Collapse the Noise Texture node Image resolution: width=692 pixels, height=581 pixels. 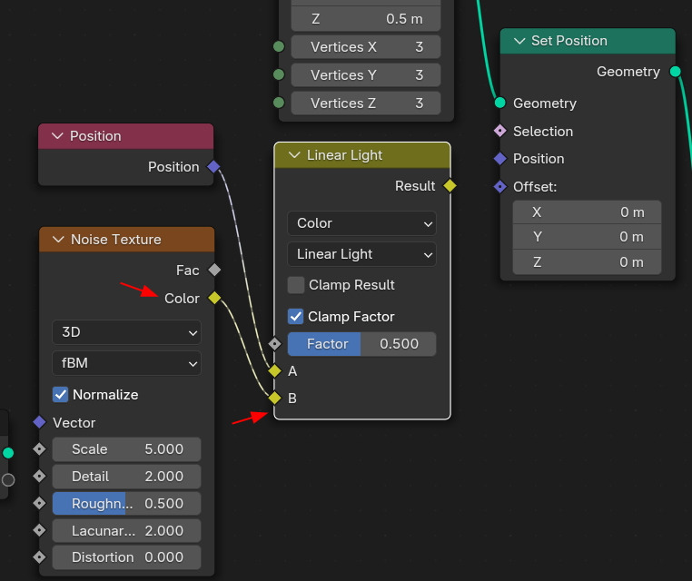pos(58,240)
